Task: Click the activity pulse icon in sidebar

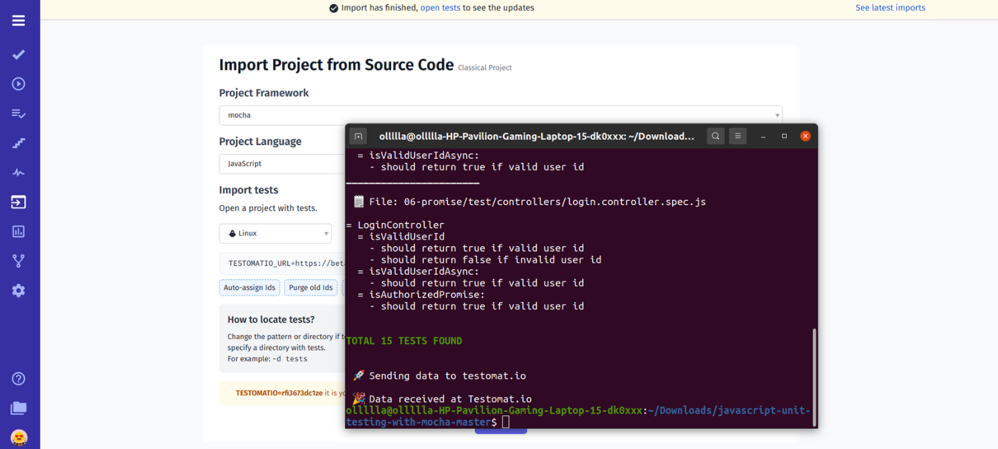Action: tap(18, 172)
